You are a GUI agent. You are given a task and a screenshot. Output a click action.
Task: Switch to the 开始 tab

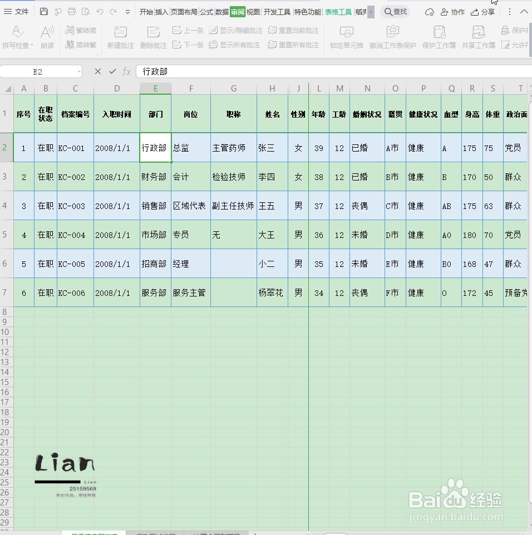146,12
